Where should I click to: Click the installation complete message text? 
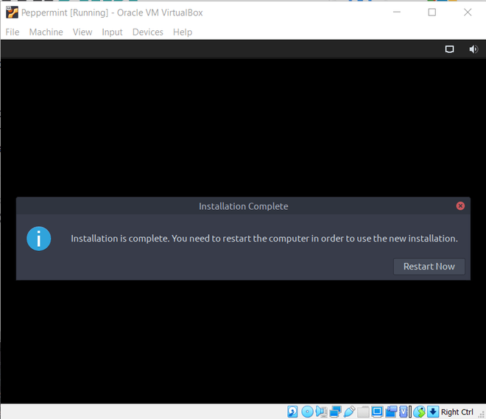264,239
